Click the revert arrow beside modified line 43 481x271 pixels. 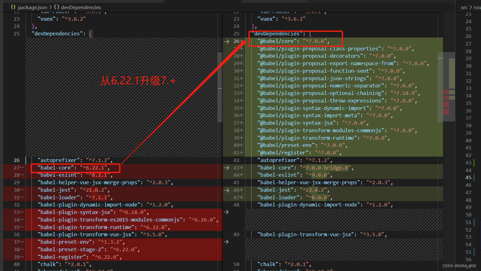(227, 168)
